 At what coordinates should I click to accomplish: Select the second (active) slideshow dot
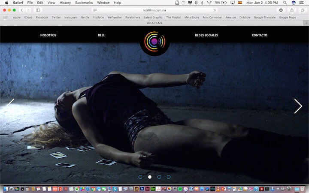(x=150, y=177)
